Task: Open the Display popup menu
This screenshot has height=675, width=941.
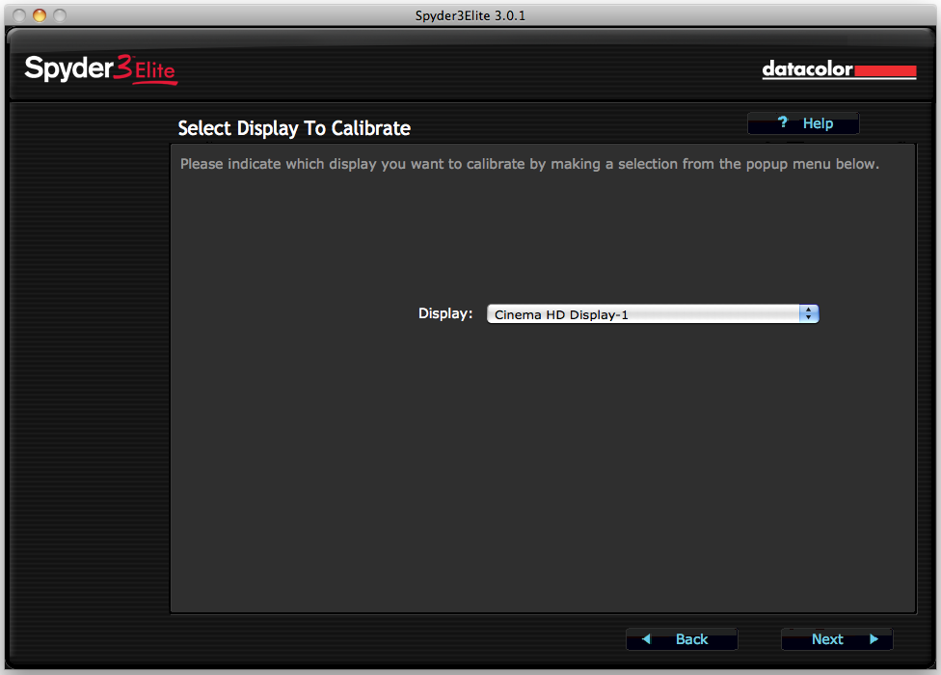Action: (652, 314)
